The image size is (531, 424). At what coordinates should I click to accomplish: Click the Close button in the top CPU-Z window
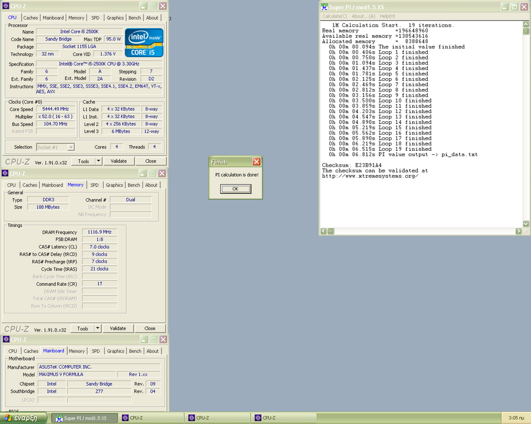click(x=150, y=161)
